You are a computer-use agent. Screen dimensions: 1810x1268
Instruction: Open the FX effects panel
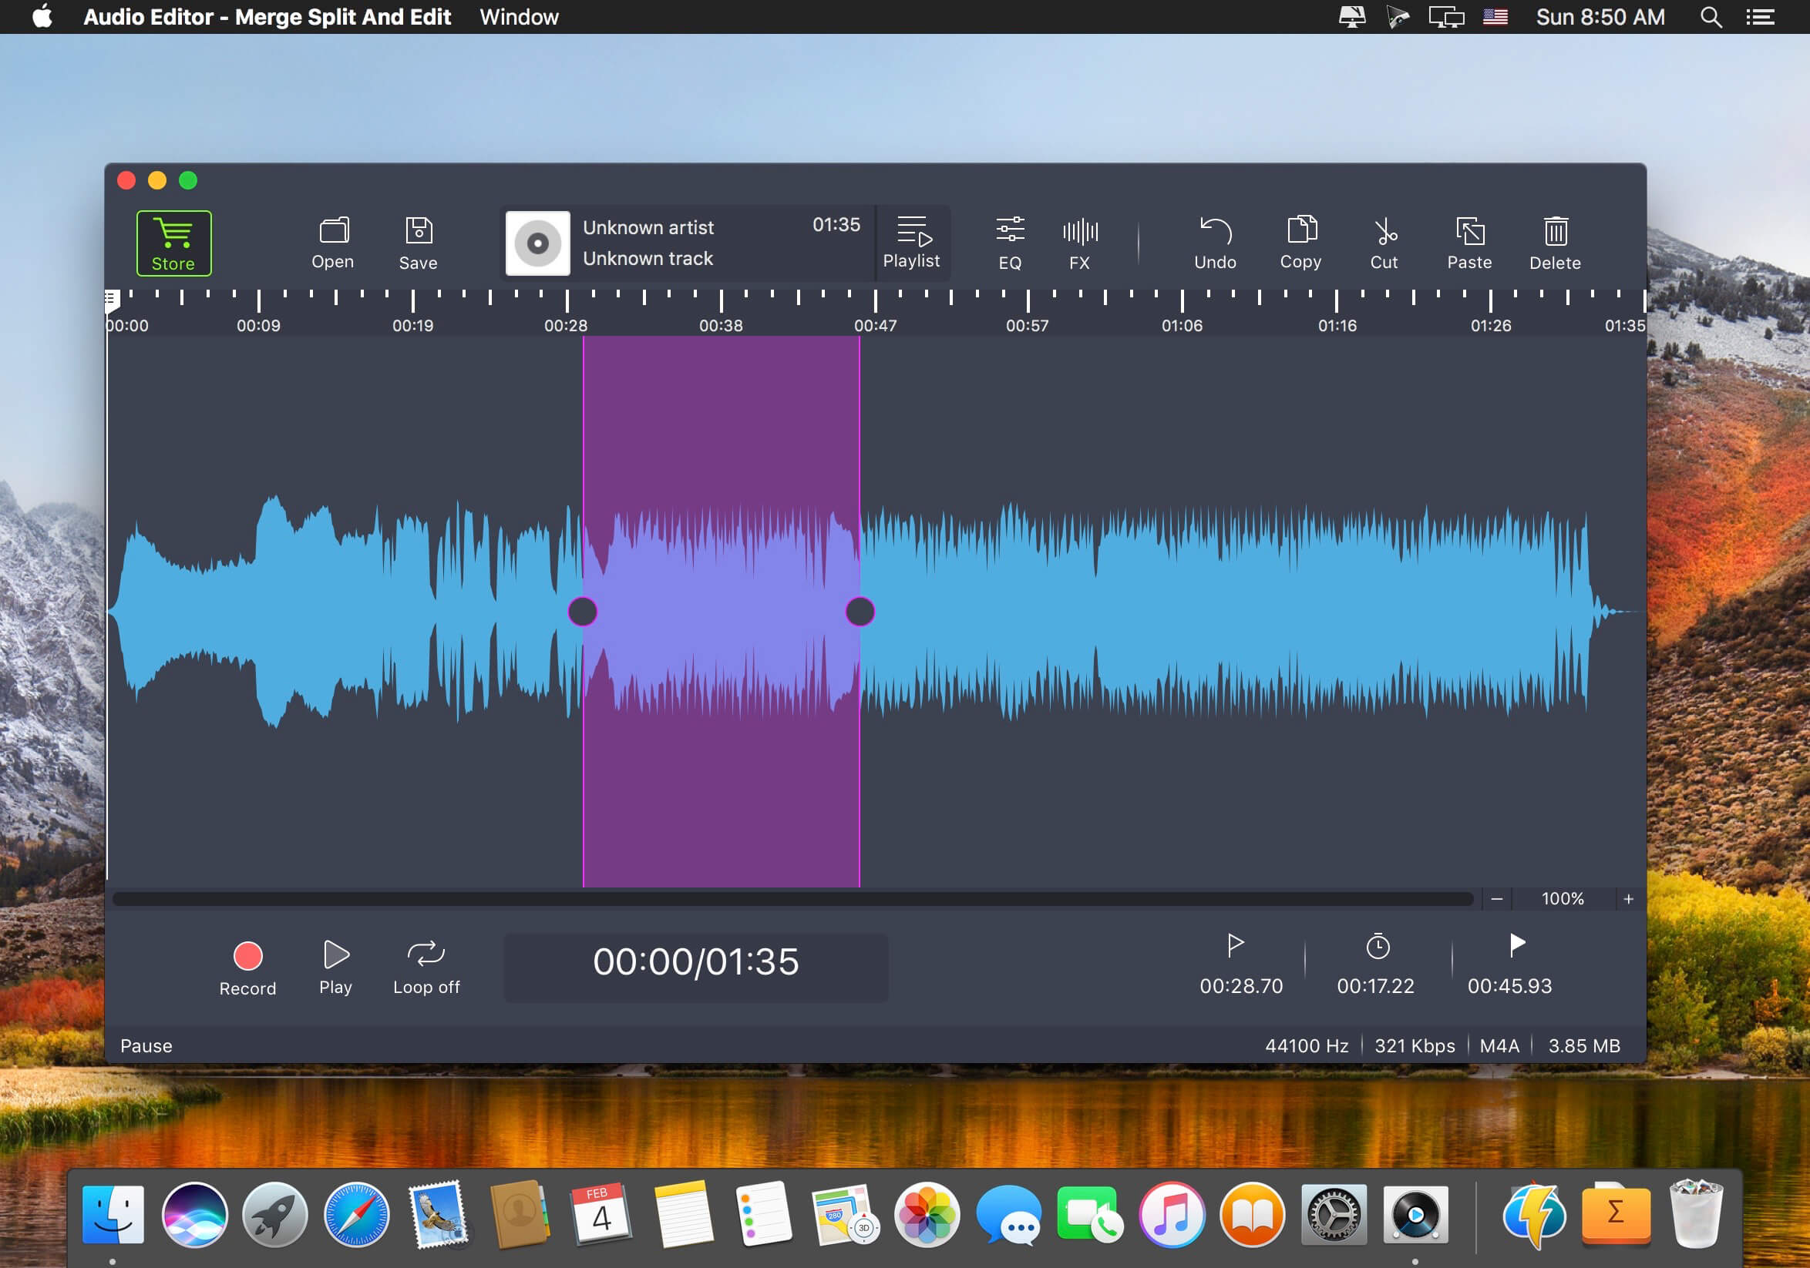click(1077, 240)
